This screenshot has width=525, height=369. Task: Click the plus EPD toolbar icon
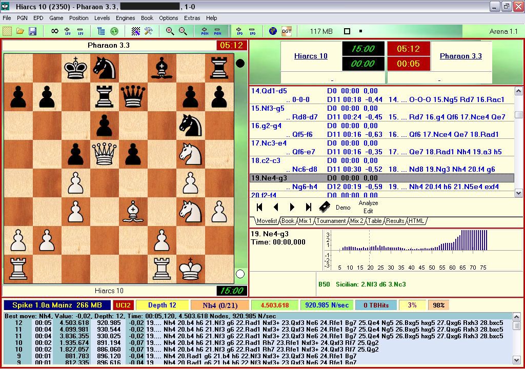[239, 31]
